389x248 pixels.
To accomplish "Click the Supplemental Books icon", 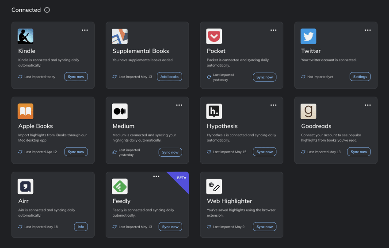I will [x=120, y=37].
